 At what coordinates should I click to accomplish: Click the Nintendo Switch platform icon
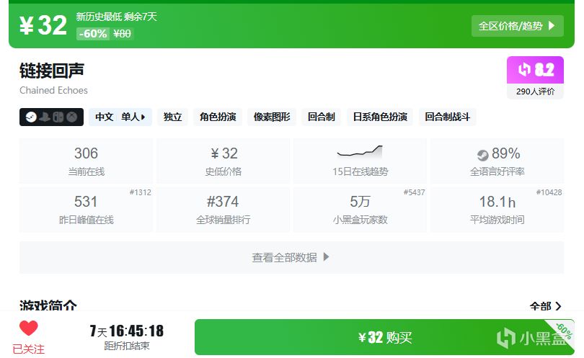[x=58, y=117]
